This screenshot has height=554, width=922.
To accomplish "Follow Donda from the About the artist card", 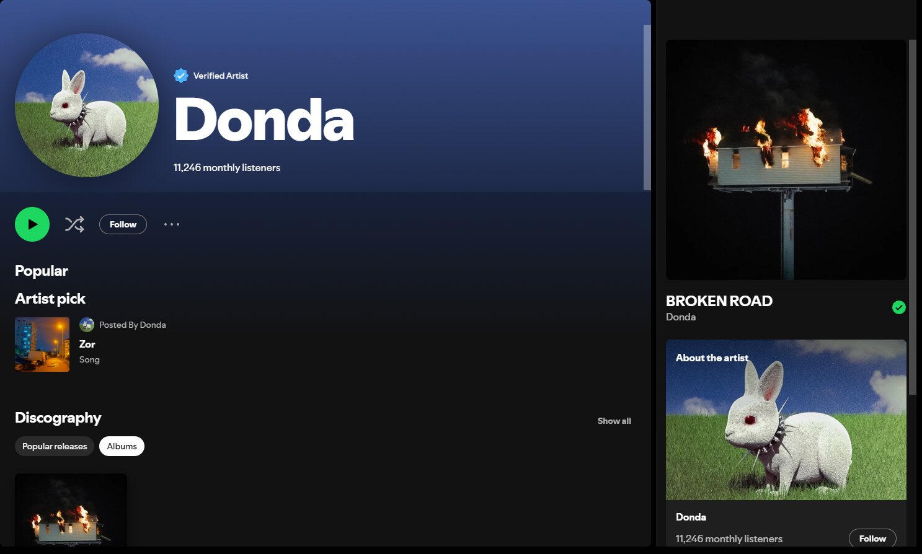I will click(872, 539).
